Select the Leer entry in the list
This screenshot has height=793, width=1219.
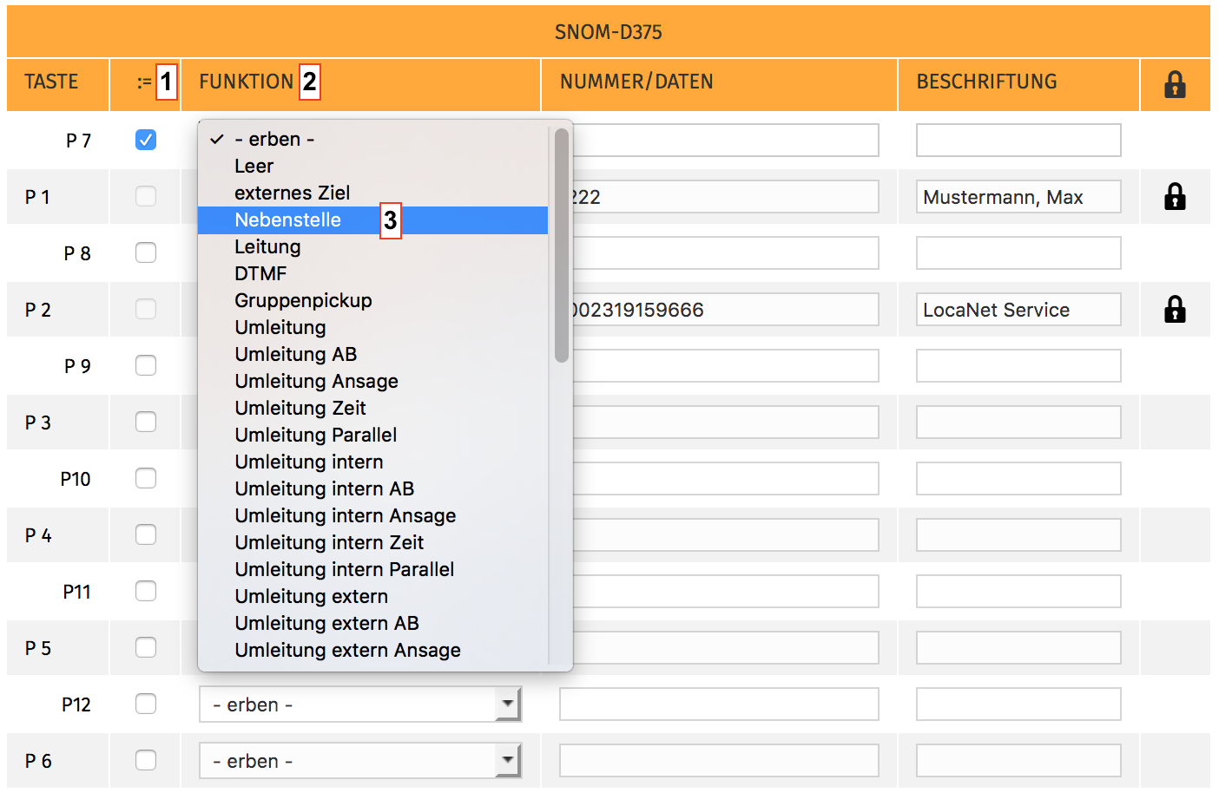tap(254, 167)
